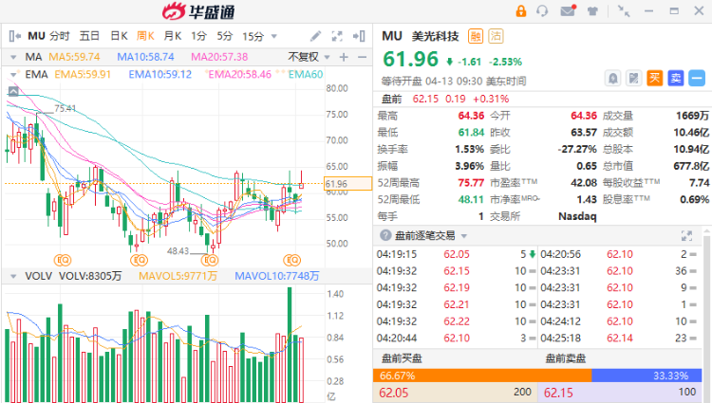Open the skin theme shirt icon
The image size is (712, 403).
[x=592, y=10]
